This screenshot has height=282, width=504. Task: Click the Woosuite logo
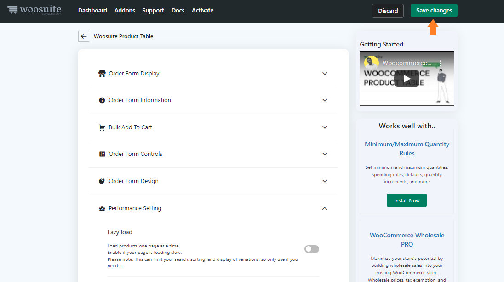pos(34,10)
